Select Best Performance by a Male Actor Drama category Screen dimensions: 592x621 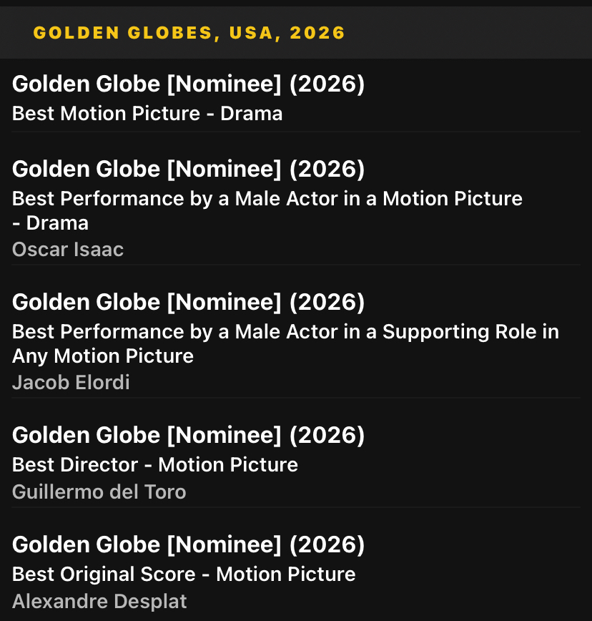click(267, 199)
